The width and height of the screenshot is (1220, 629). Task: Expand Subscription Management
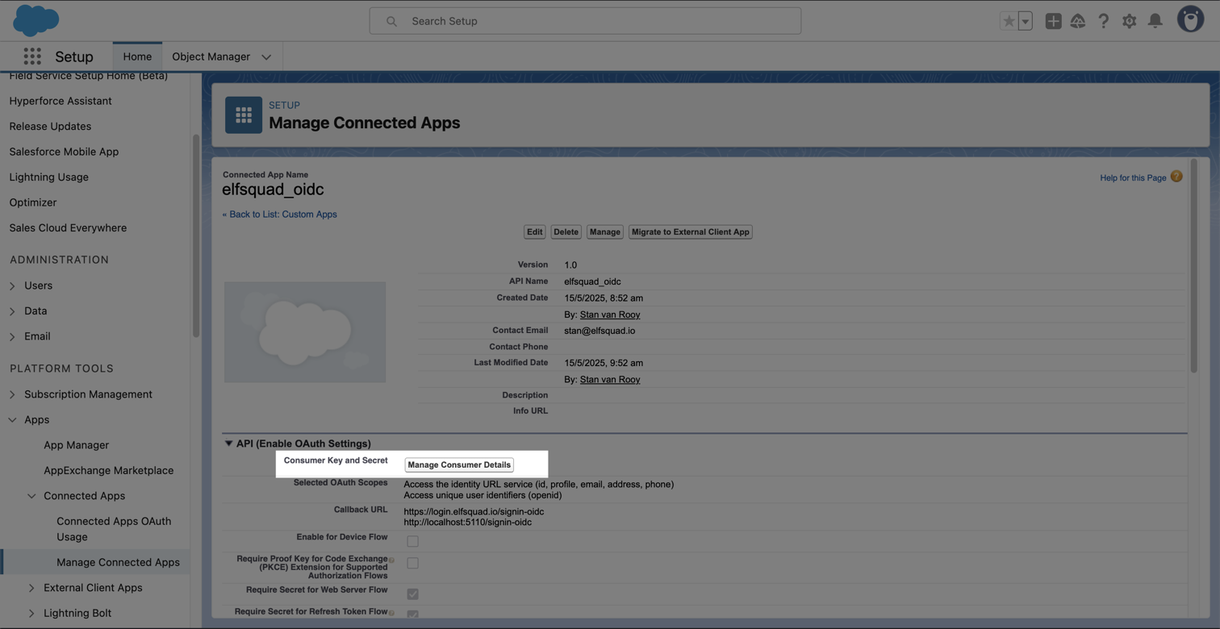(12, 394)
